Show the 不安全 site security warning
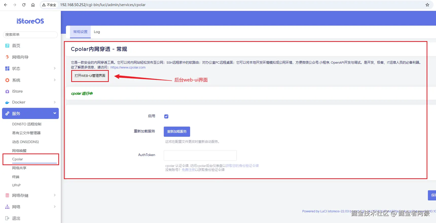 49,5
